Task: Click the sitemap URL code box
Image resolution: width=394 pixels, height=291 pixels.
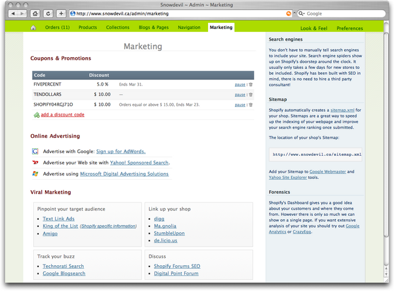Action: [x=316, y=154]
